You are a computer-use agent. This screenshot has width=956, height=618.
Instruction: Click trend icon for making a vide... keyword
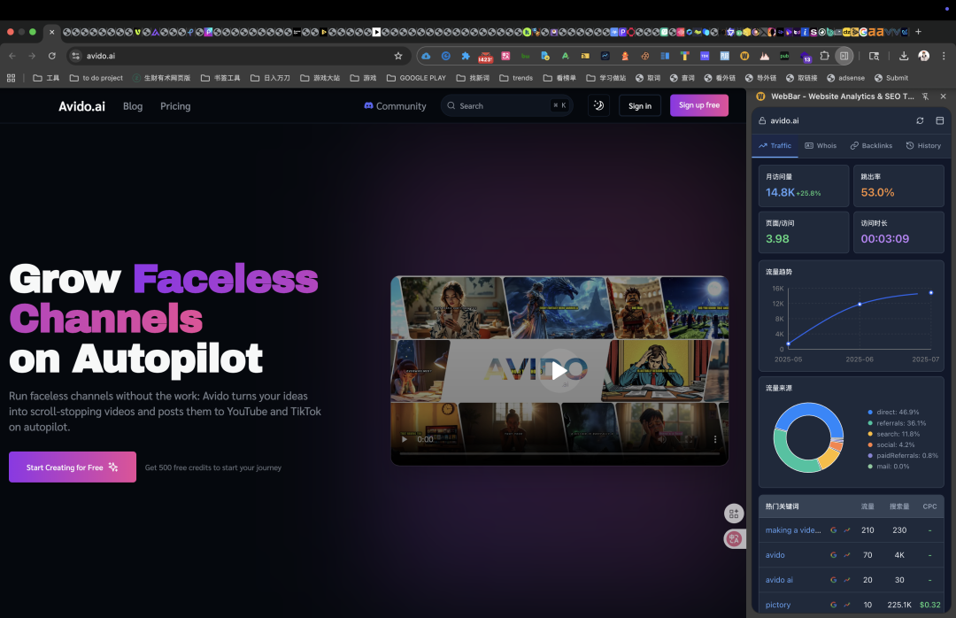tap(847, 530)
